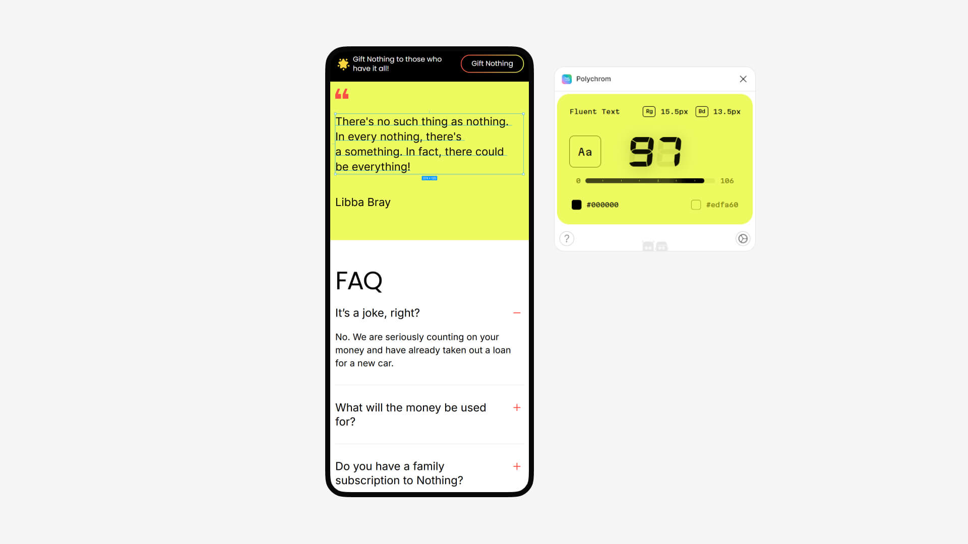Select the FAQ section heading

point(359,280)
